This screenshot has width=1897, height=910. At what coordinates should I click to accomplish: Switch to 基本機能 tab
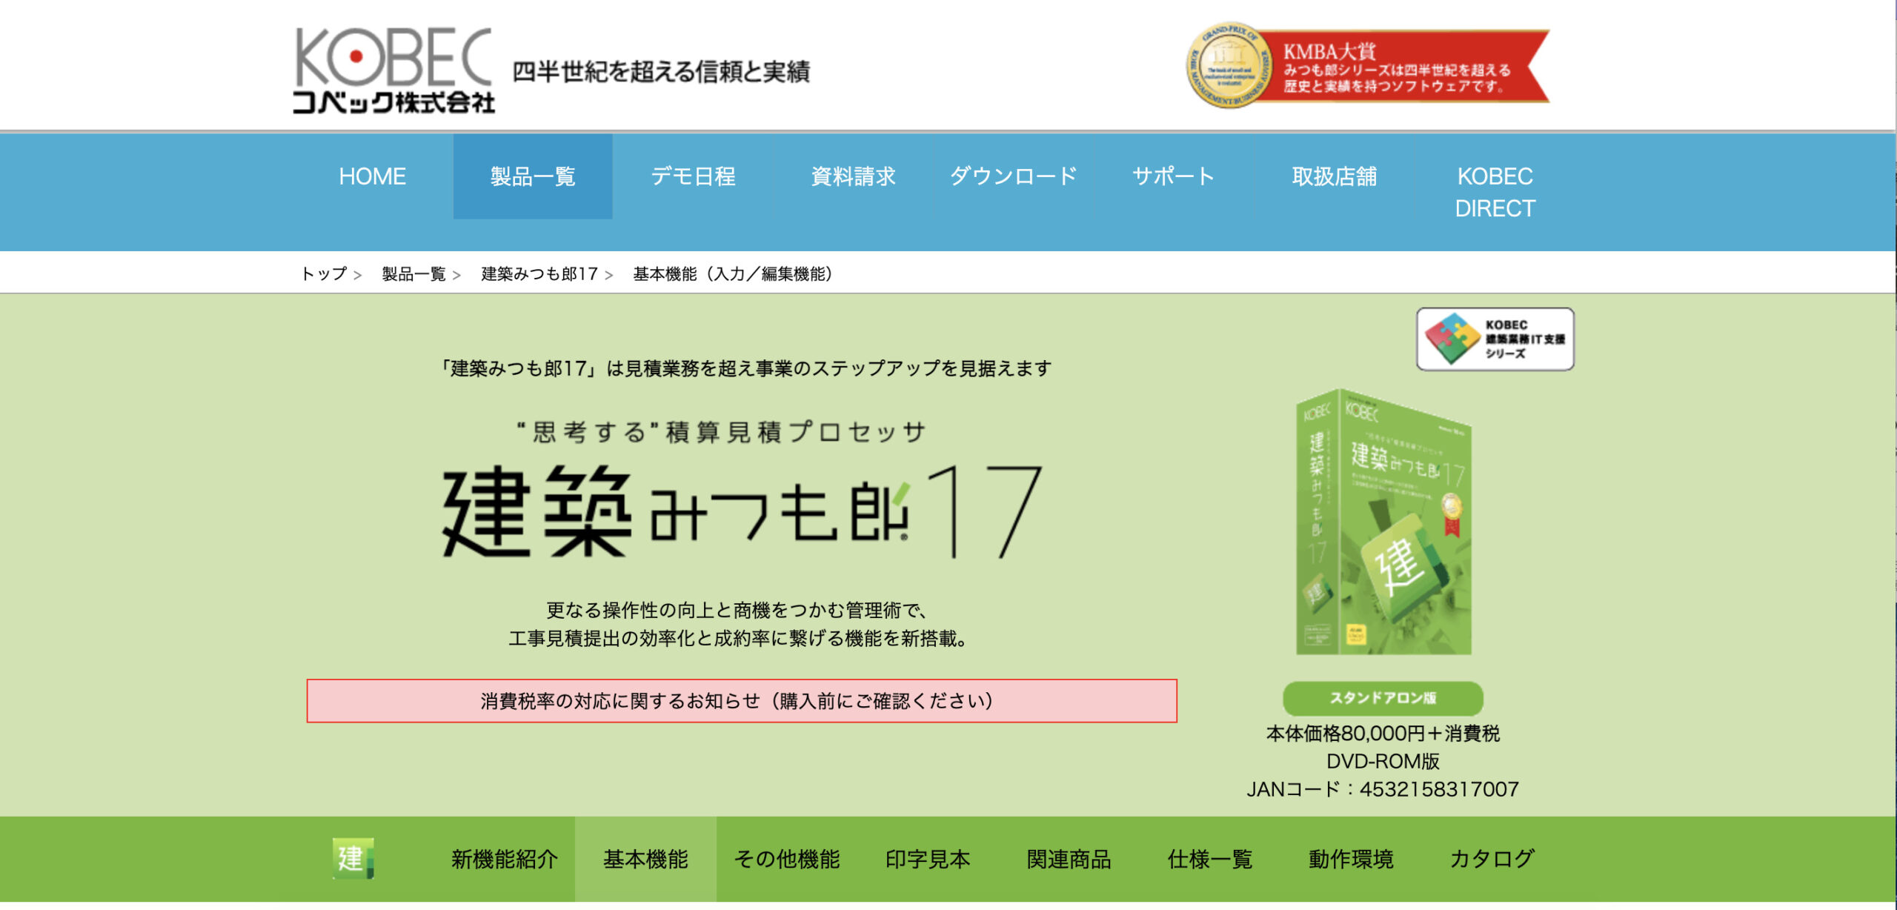(x=645, y=859)
